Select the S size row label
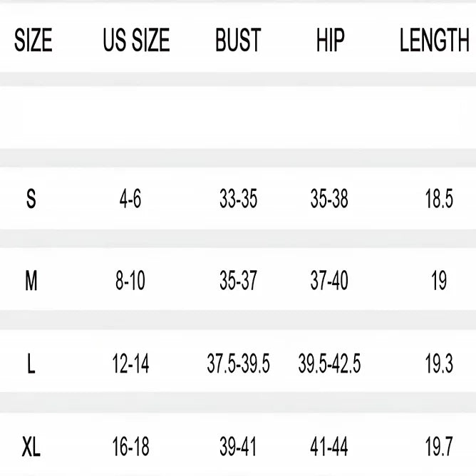Screen dimensions: 476x476 coord(31,199)
